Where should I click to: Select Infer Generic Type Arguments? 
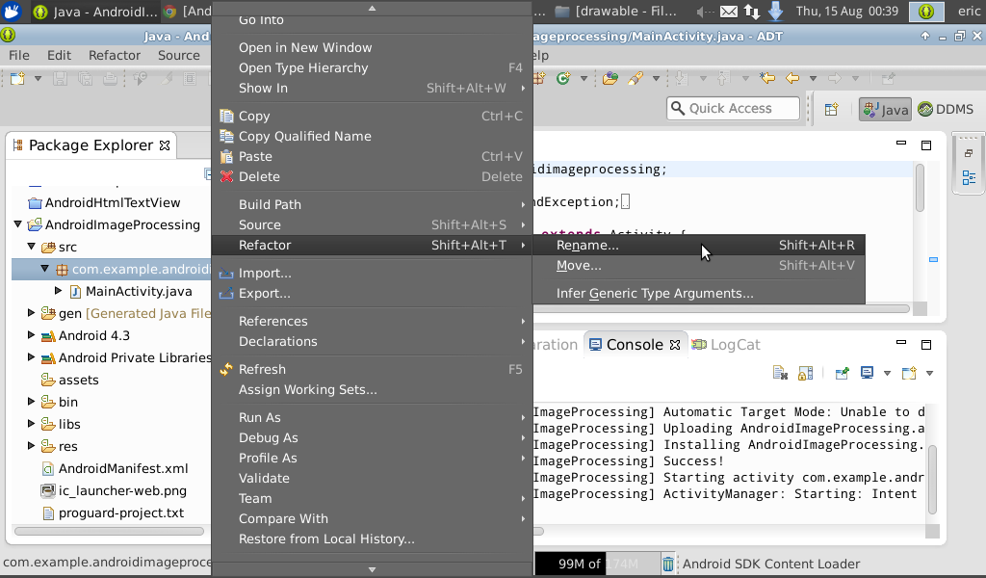[699, 293]
